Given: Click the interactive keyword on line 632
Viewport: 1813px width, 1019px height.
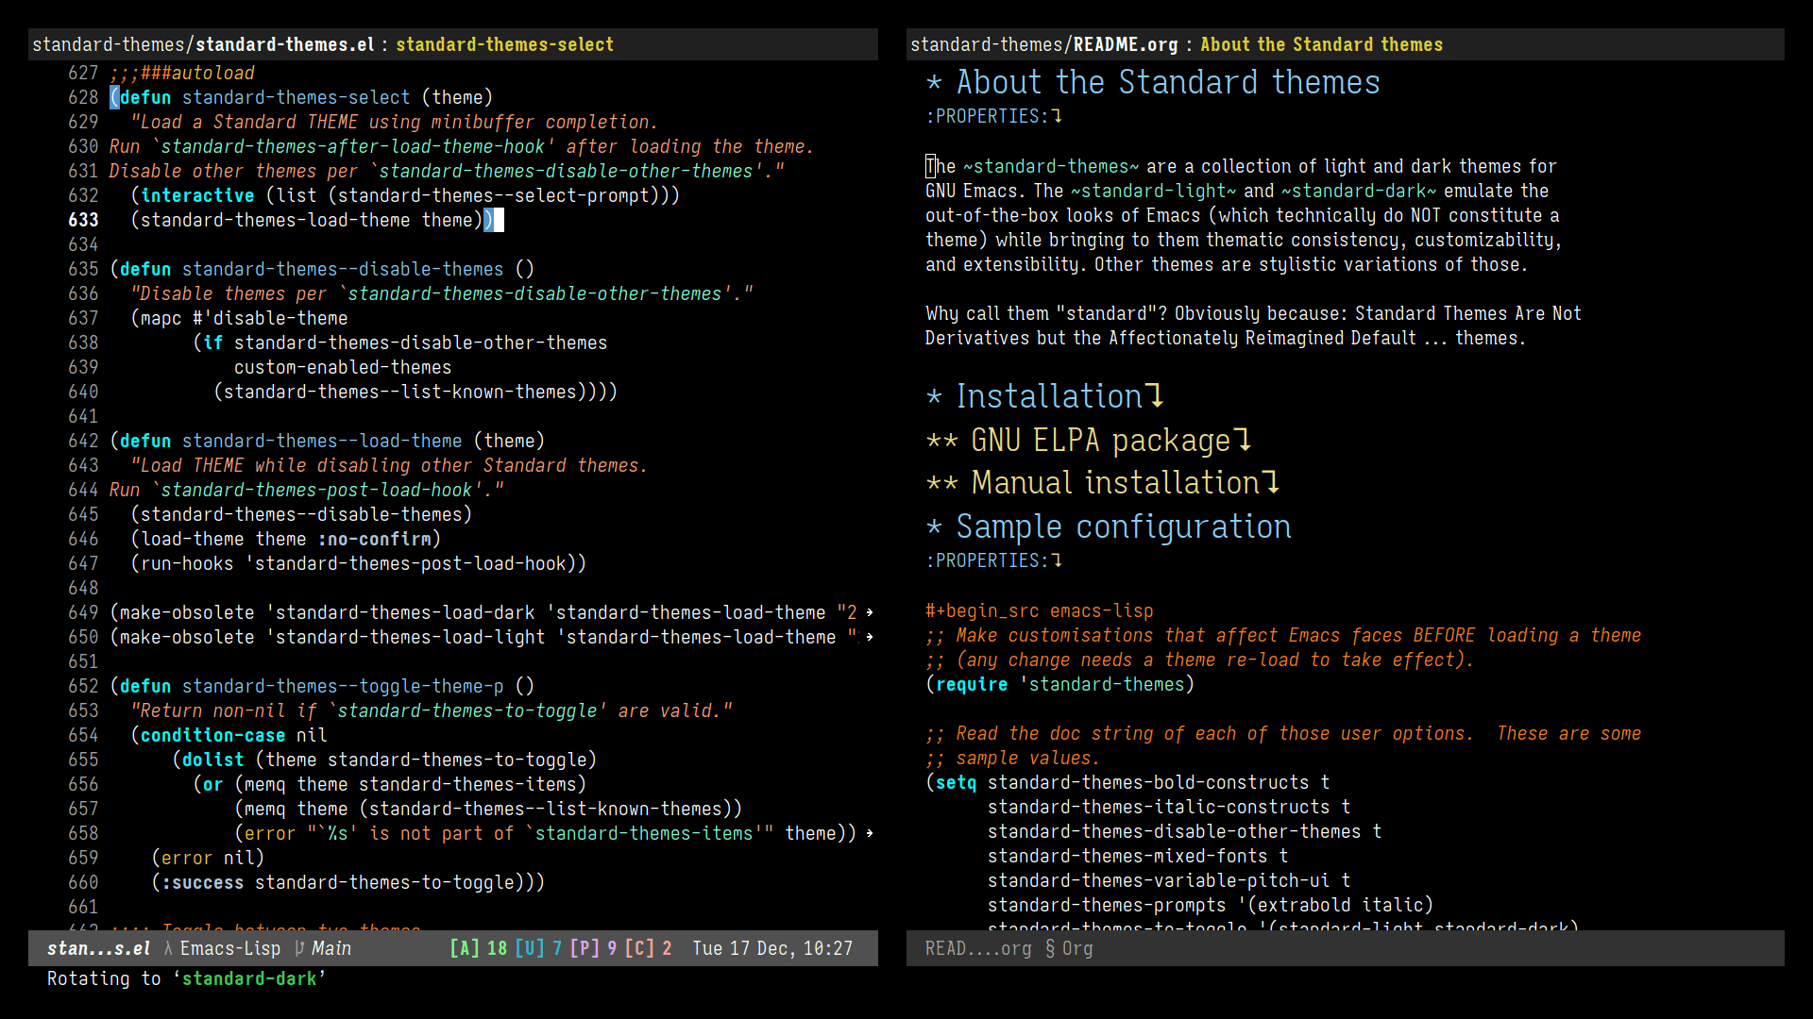Looking at the screenshot, I should 197,195.
